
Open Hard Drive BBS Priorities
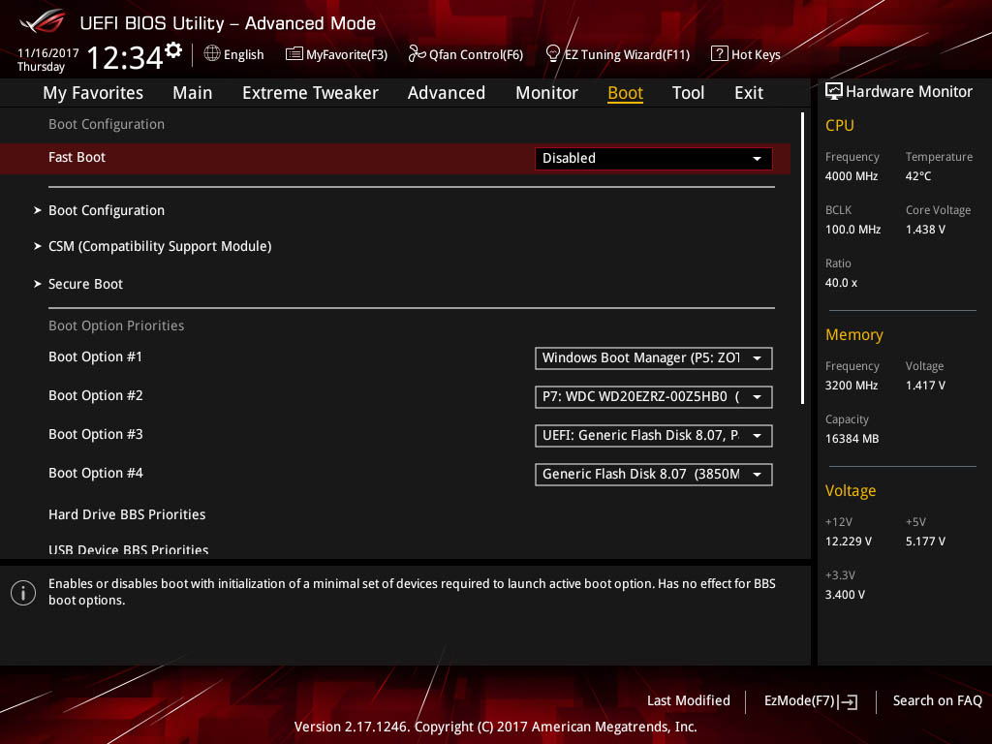pyautogui.click(x=127, y=514)
